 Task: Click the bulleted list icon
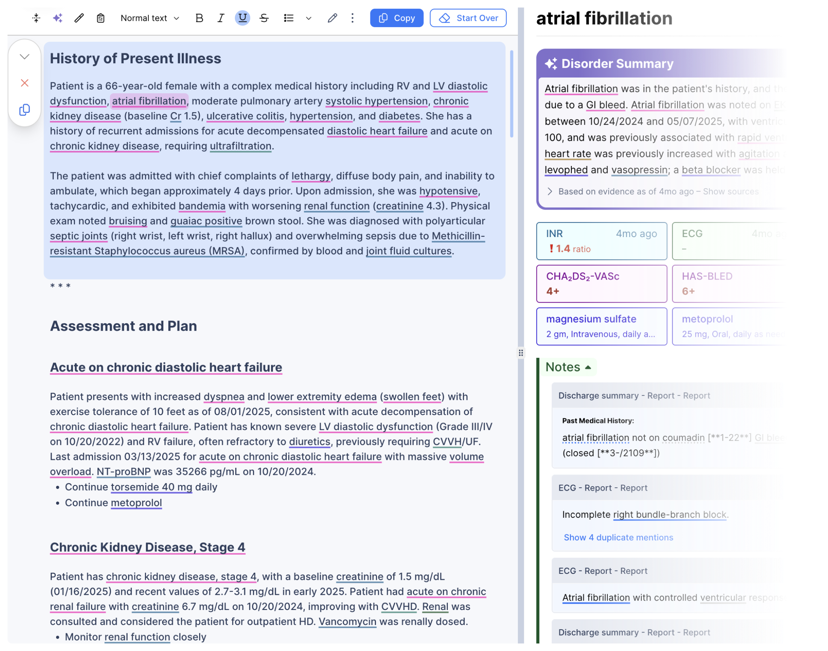tap(289, 18)
